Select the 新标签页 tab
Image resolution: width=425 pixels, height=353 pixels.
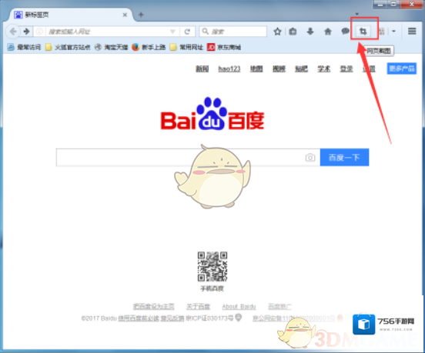pyautogui.click(x=71, y=15)
